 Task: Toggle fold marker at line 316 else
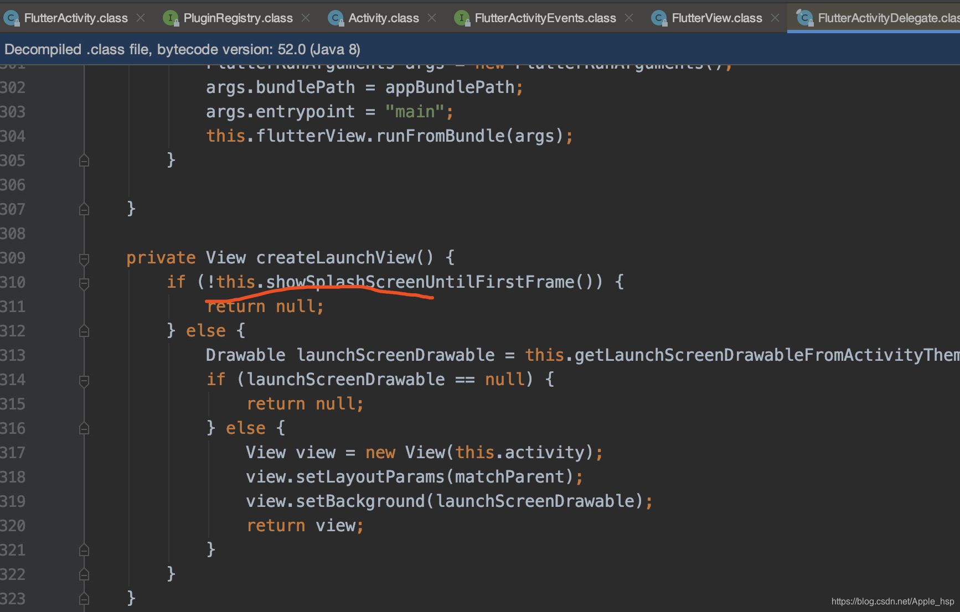coord(84,428)
